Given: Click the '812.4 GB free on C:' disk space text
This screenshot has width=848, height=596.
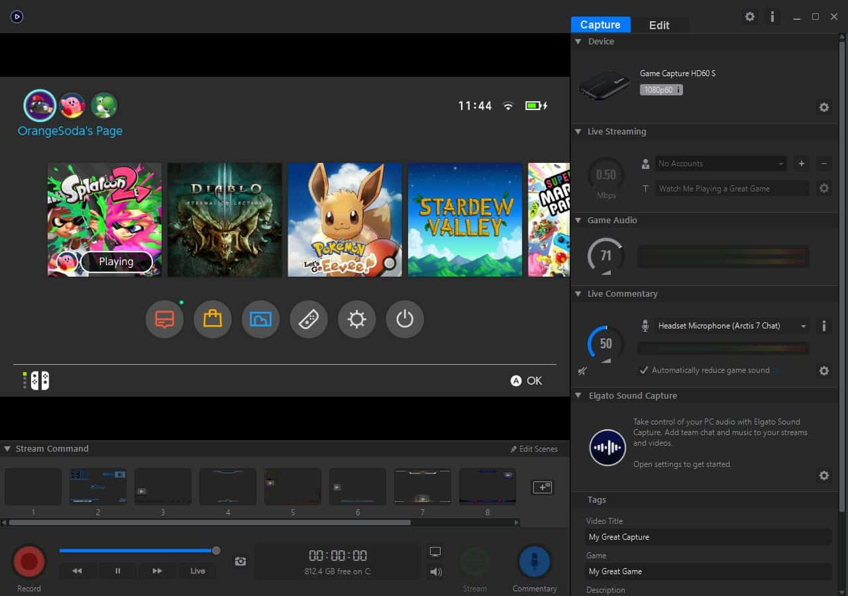Looking at the screenshot, I should 338,571.
